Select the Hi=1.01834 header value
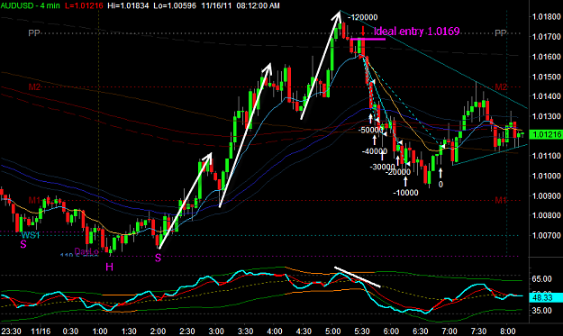563x336 pixels. coord(128,5)
